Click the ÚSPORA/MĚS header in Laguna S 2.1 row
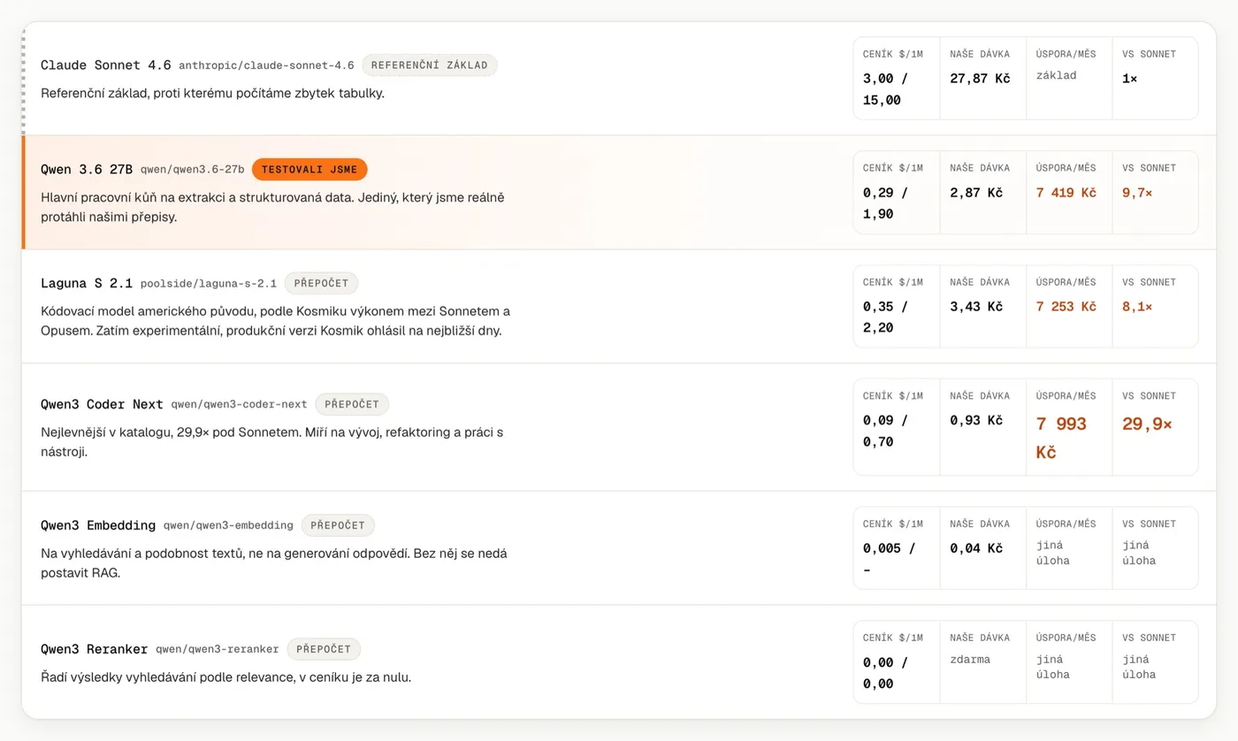Image resolution: width=1238 pixels, height=741 pixels. [x=1066, y=282]
